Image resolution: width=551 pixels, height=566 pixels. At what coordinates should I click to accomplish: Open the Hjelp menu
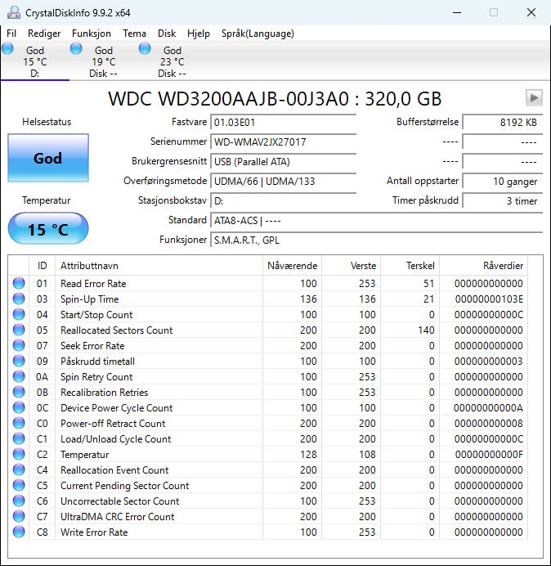pos(199,34)
